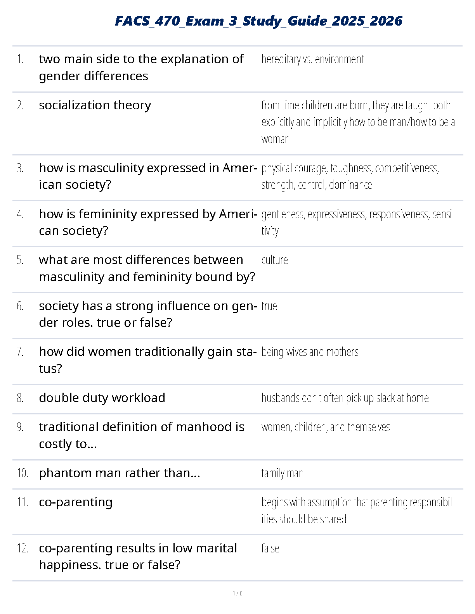
Task: Click 'husbands don't often pick up slack' definition
Action: (x=345, y=398)
